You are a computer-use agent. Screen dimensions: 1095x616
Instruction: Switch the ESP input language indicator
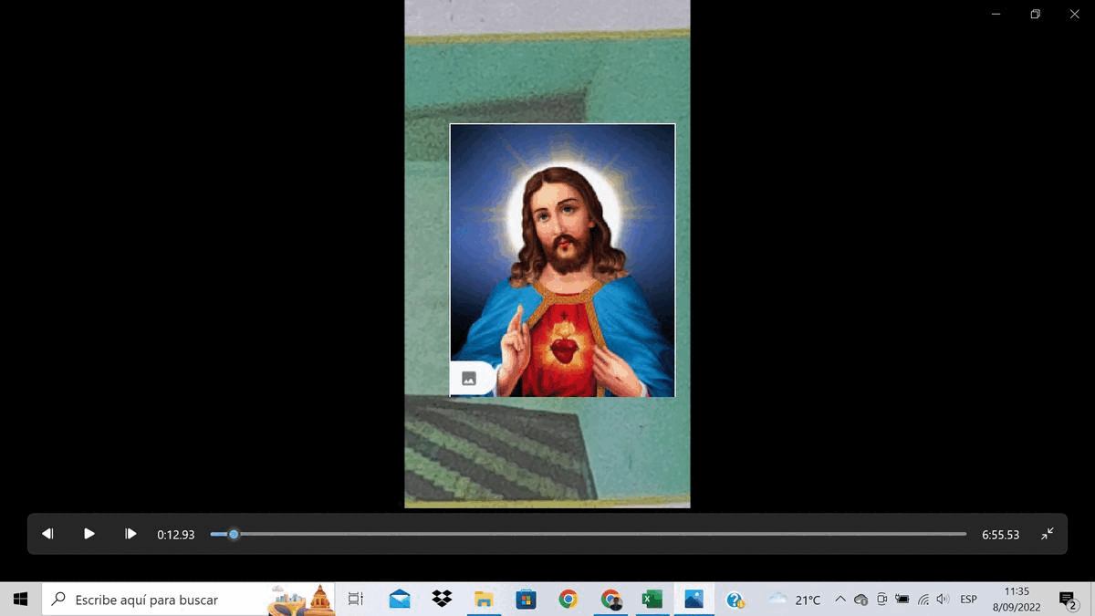coord(968,600)
